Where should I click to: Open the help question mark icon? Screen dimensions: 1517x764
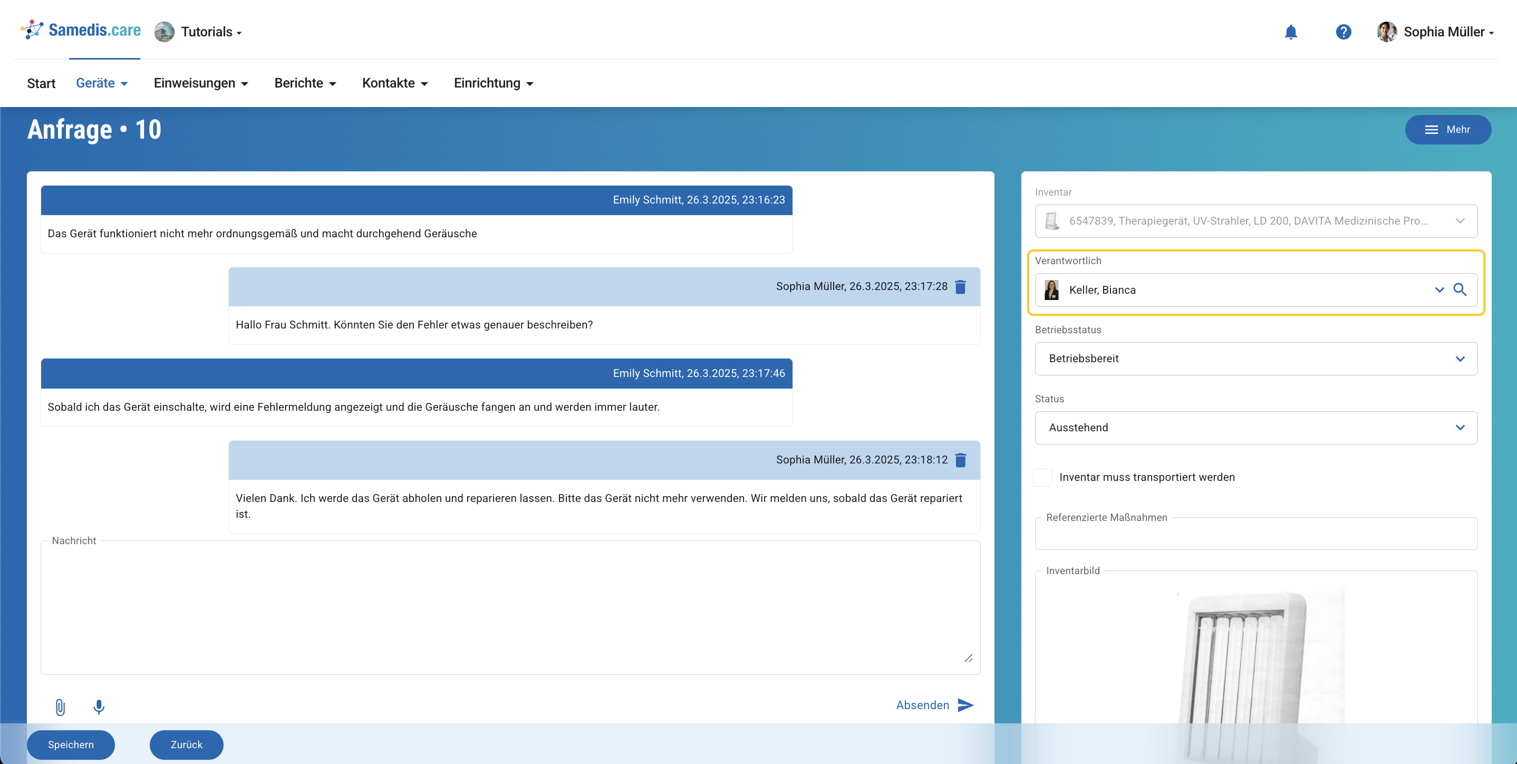(1342, 32)
